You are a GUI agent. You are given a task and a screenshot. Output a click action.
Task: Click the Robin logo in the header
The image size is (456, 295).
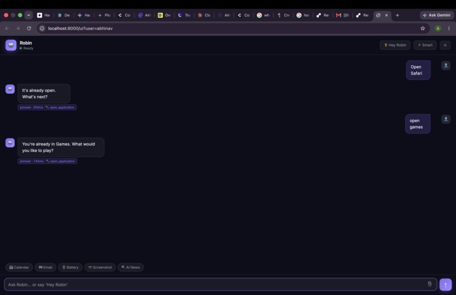(11, 45)
